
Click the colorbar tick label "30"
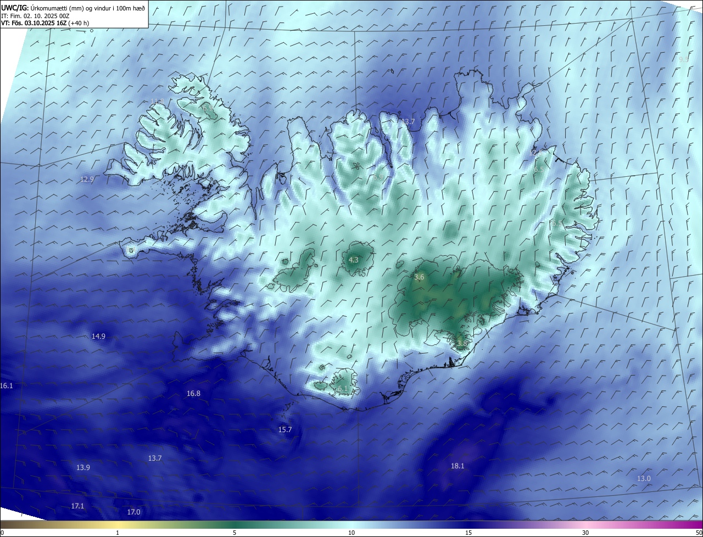[x=585, y=533]
